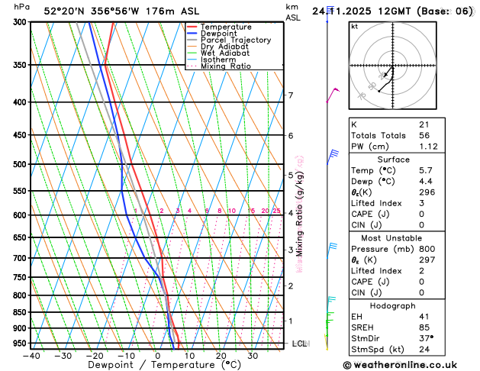Click the LCL marker label

301,344
